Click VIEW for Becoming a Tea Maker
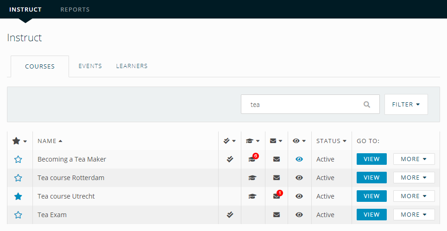 pyautogui.click(x=371, y=159)
